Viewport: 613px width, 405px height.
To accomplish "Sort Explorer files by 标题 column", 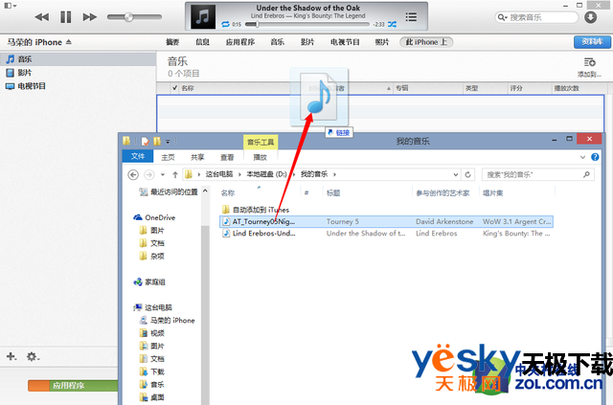I will (333, 192).
